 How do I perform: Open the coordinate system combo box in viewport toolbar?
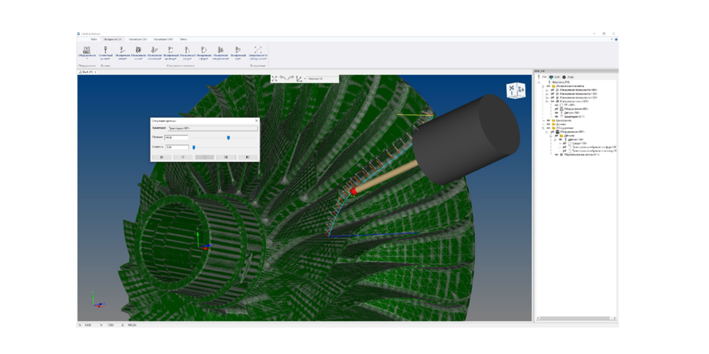[323, 79]
